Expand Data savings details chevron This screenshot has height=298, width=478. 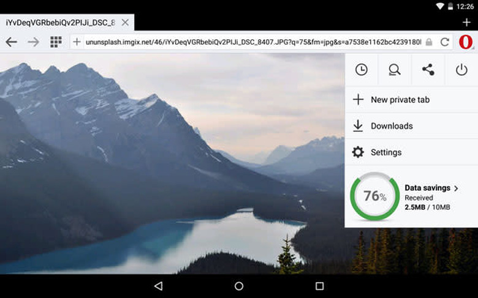click(456, 188)
